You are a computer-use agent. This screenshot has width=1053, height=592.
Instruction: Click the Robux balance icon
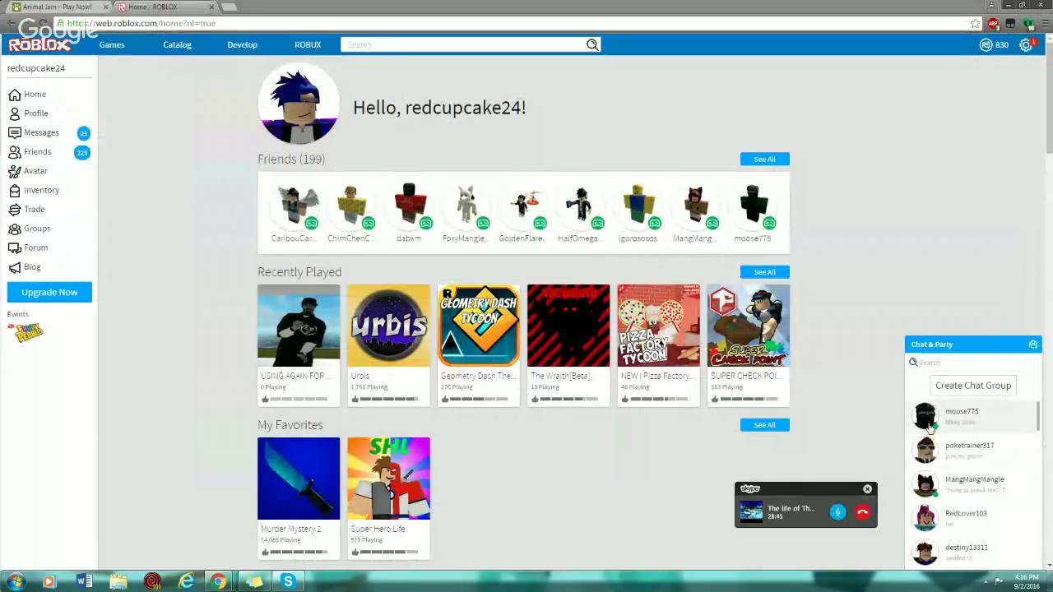tap(986, 45)
